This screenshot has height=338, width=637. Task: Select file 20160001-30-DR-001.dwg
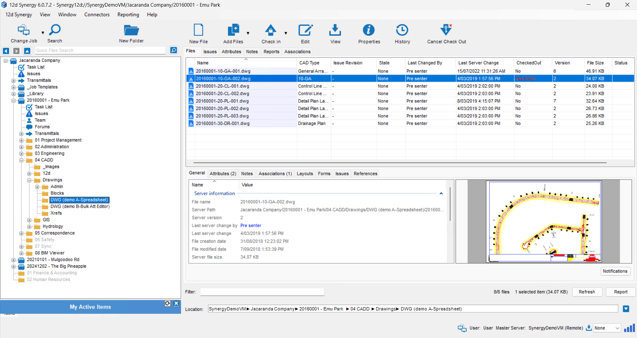tap(223, 124)
